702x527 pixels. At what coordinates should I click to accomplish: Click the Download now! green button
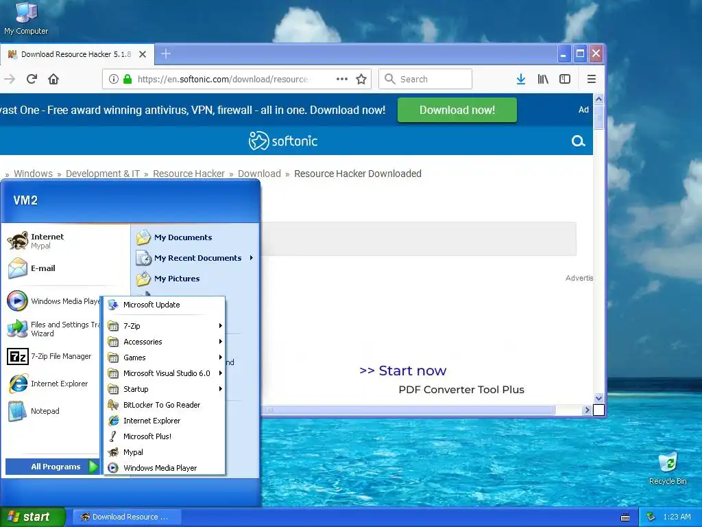(457, 110)
